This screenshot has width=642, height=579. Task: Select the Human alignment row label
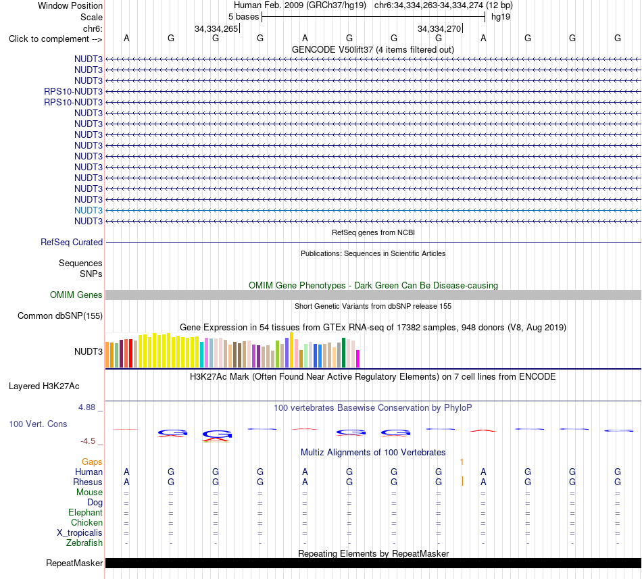coord(89,472)
